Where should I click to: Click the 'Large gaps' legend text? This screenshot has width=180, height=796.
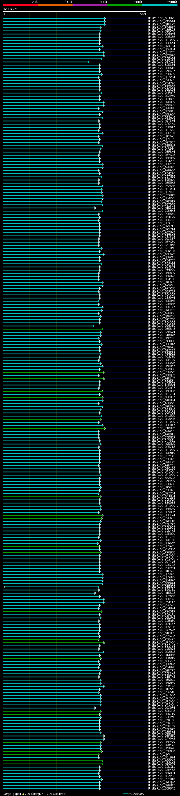[x=12, y=793]
